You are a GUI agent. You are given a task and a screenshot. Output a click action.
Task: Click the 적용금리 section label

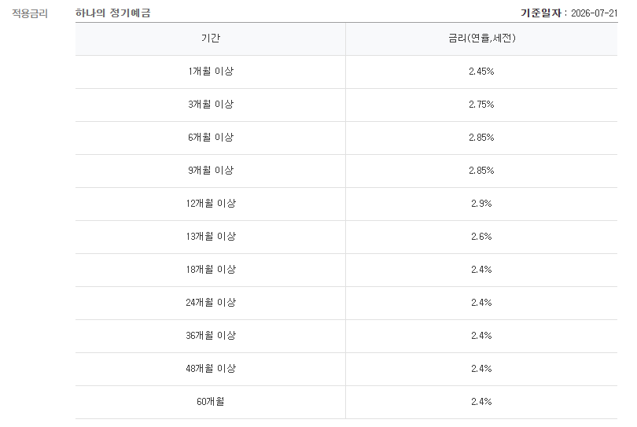tap(30, 13)
